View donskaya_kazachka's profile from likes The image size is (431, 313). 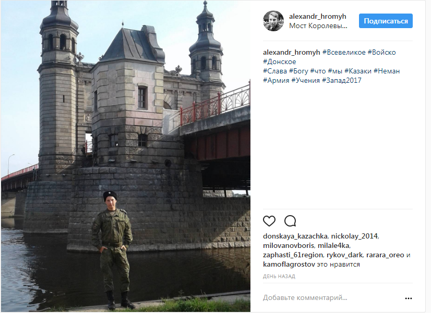(295, 236)
